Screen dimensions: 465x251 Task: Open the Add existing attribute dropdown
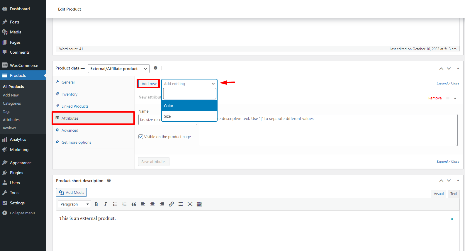pyautogui.click(x=189, y=84)
